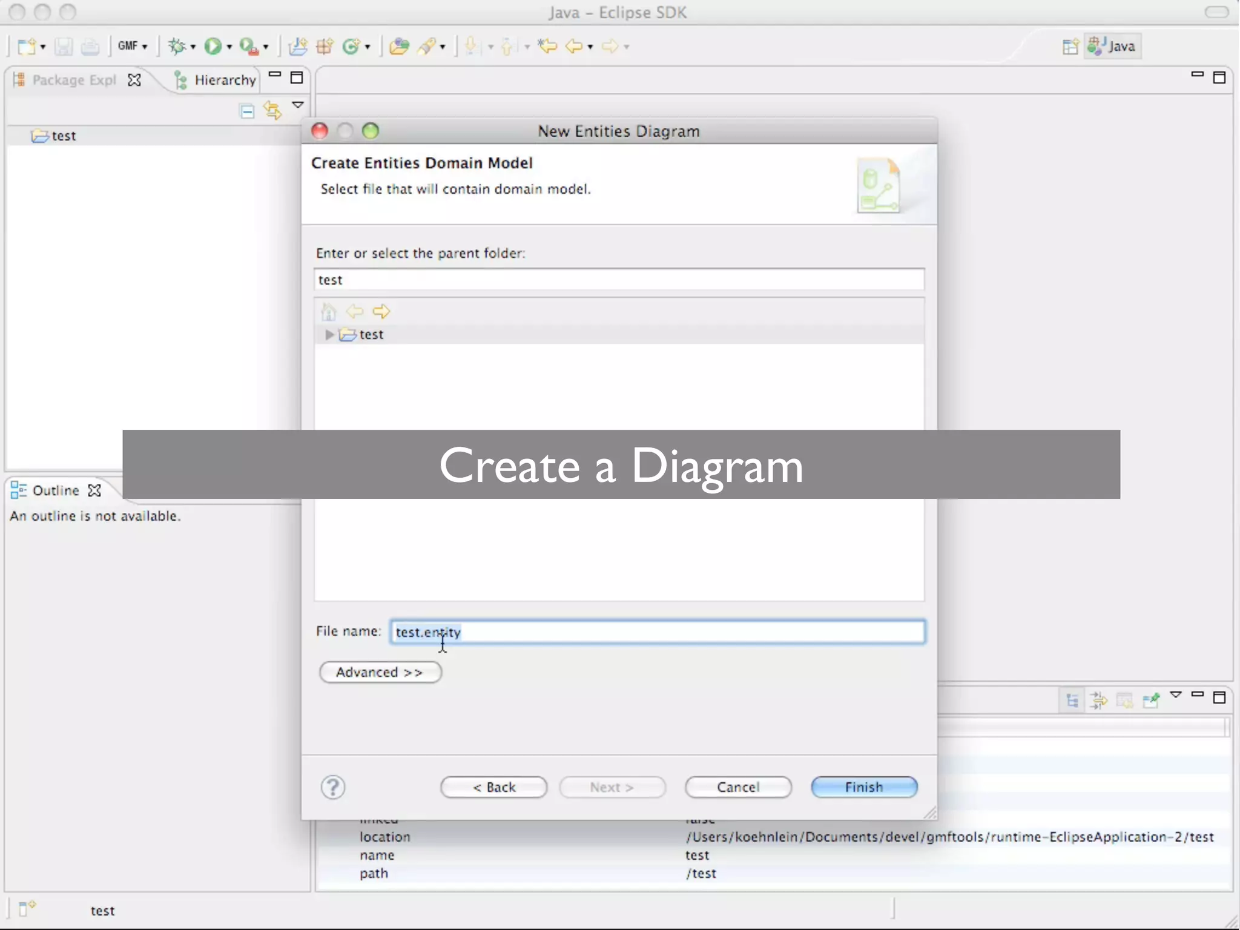Open the External Tools dropdown arrow
This screenshot has width=1240, height=930.
tap(266, 47)
